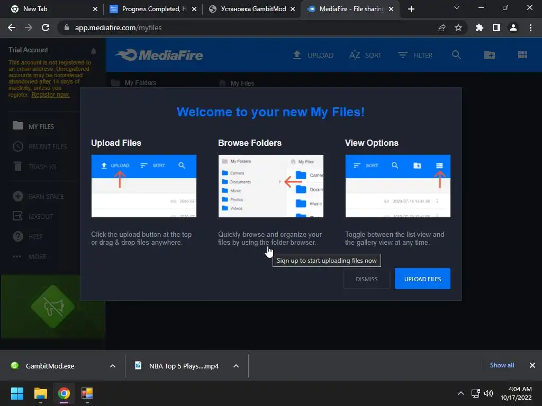The width and height of the screenshot is (542, 406).
Task: Switch to grid view icon
Action: (522, 55)
